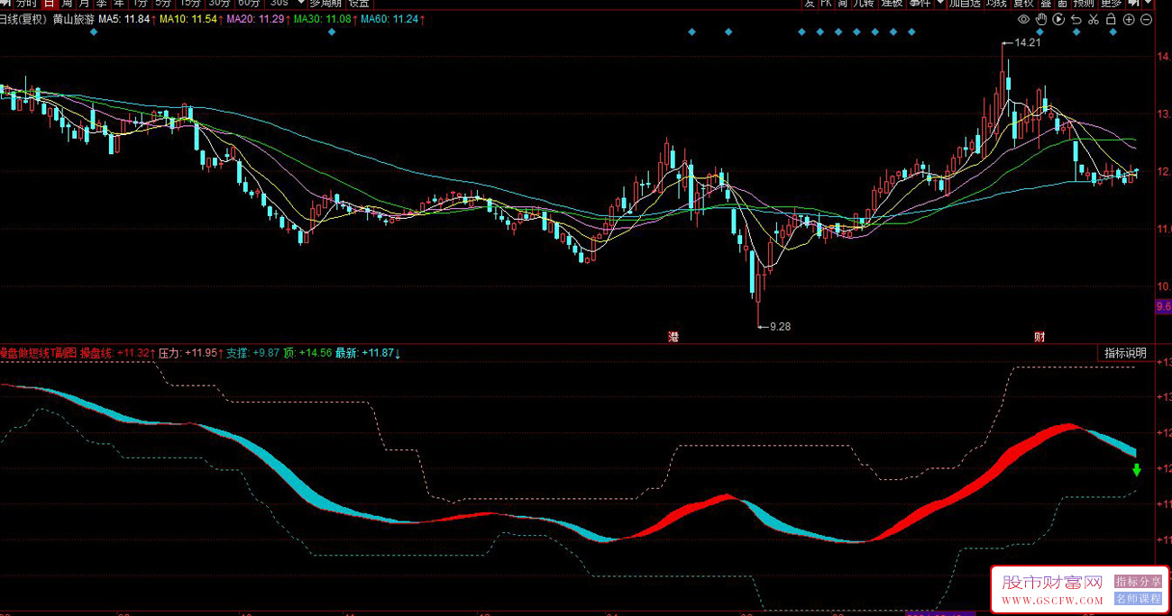This screenshot has height=616, width=1172.
Task: Open the 设置 settings button
Action: [x=359, y=4]
